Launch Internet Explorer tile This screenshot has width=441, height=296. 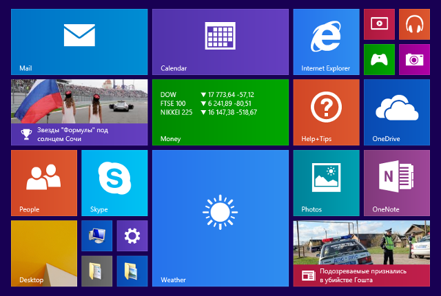pos(326,42)
